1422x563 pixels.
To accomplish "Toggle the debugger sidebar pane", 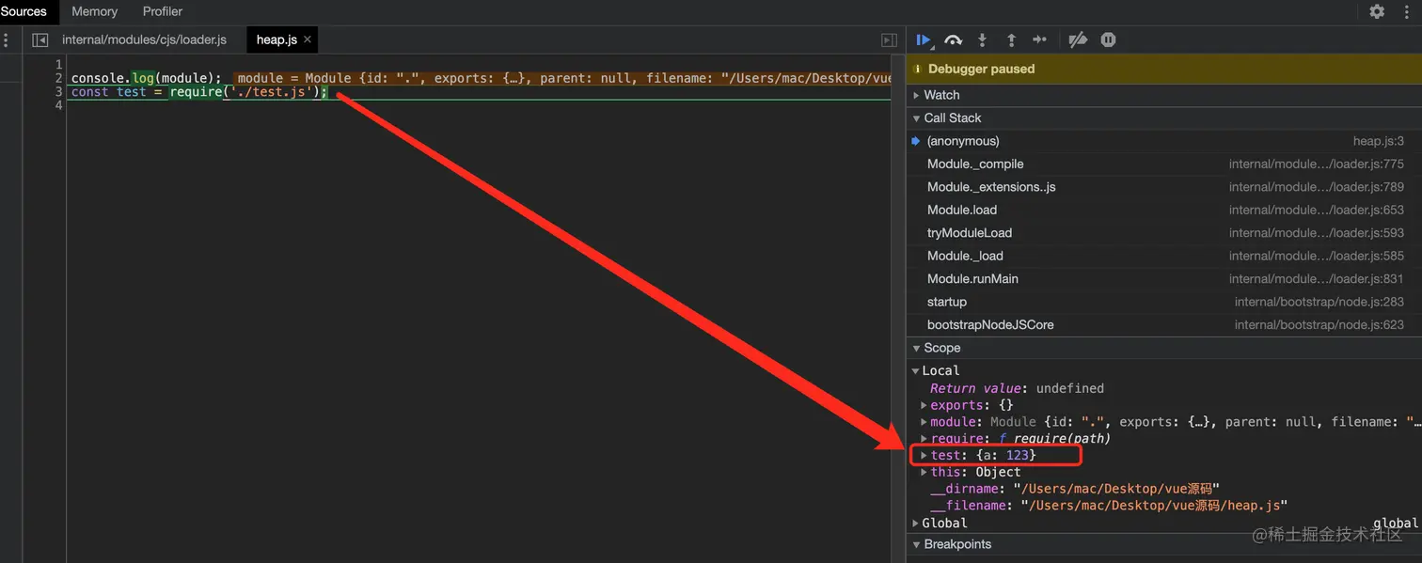I will [889, 39].
